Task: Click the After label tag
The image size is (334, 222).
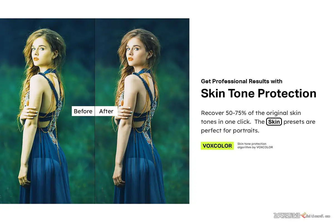Action: tap(106, 111)
